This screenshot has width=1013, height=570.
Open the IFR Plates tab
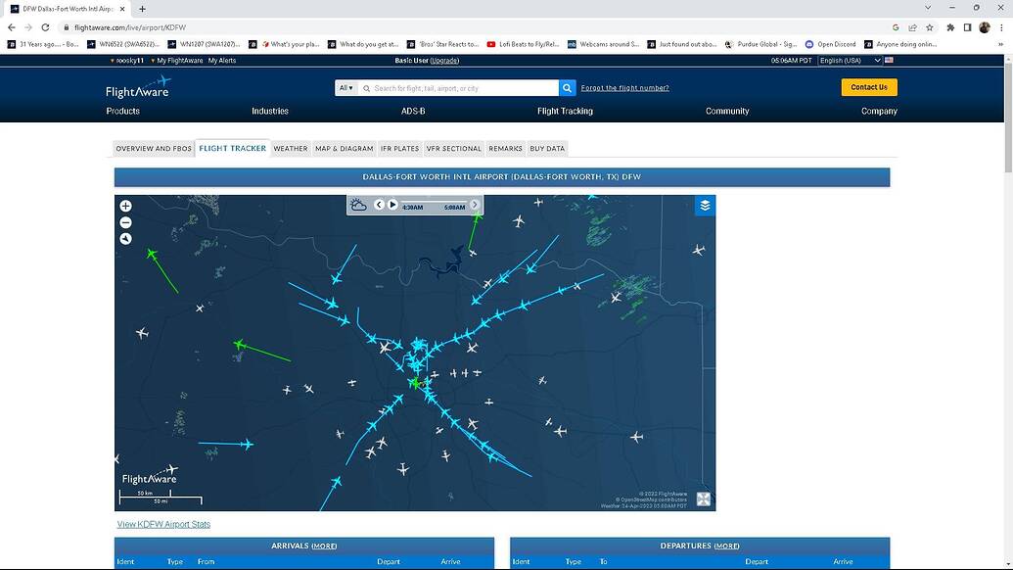(399, 148)
